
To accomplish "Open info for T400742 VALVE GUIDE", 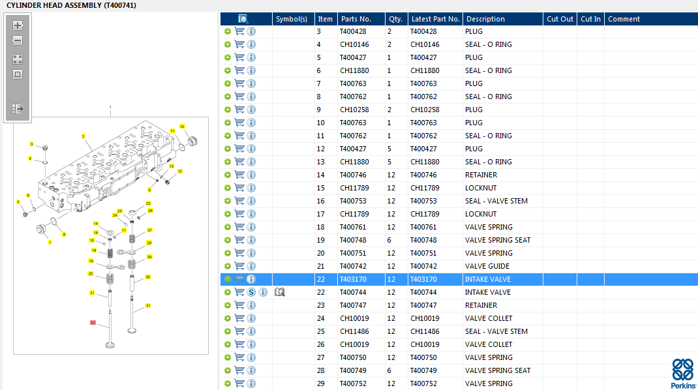I will pos(252,266).
